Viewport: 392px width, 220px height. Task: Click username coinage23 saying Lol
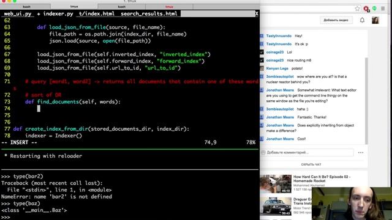pyautogui.click(x=275, y=52)
